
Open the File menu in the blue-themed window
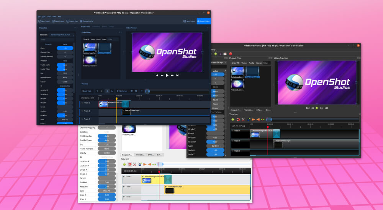point(39,16)
